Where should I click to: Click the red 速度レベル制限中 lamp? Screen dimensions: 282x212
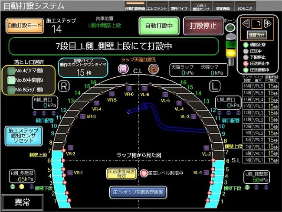click(144, 173)
